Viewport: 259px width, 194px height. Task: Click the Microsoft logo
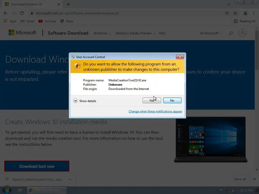[x=22, y=33]
